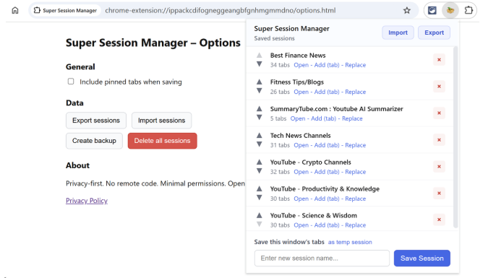
Task: Move YouTube - Crypto Channels session up
Action: 260,162
